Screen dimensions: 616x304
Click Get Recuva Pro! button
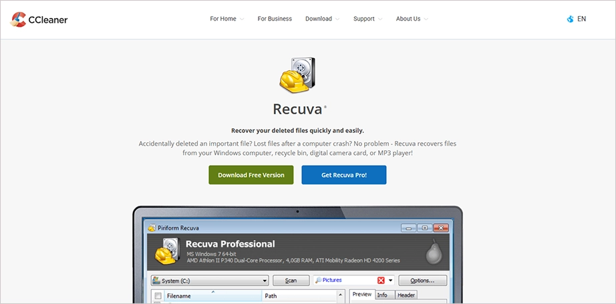pos(344,175)
